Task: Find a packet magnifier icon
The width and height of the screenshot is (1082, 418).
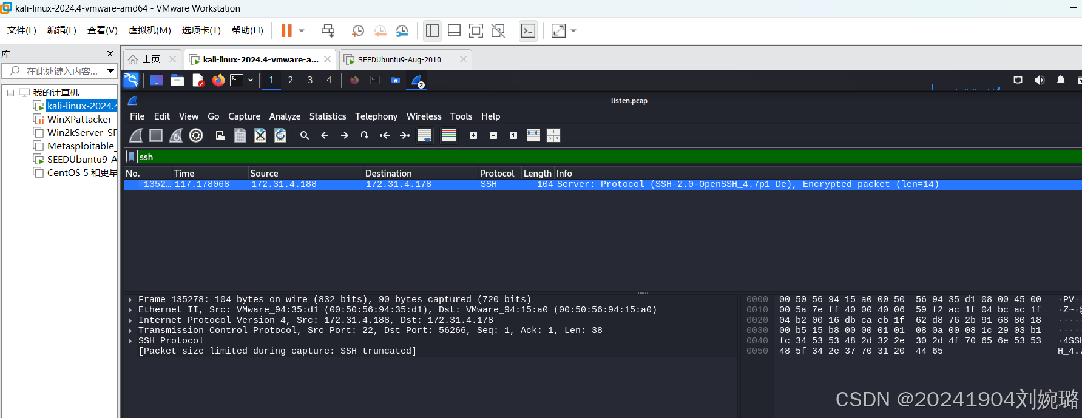Action: [305, 135]
